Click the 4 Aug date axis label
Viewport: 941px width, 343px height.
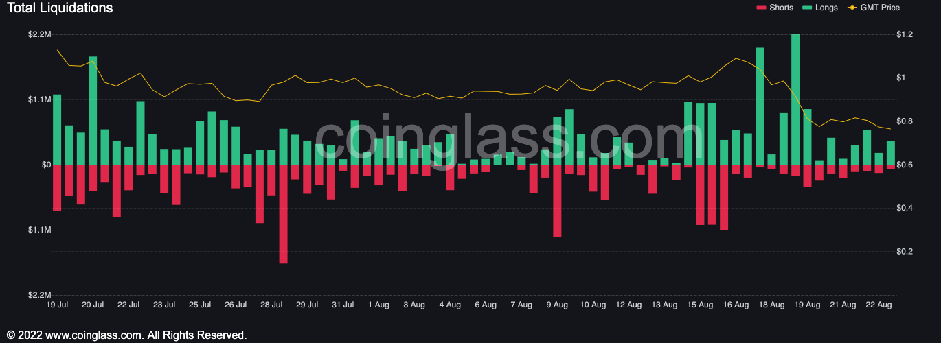449,304
